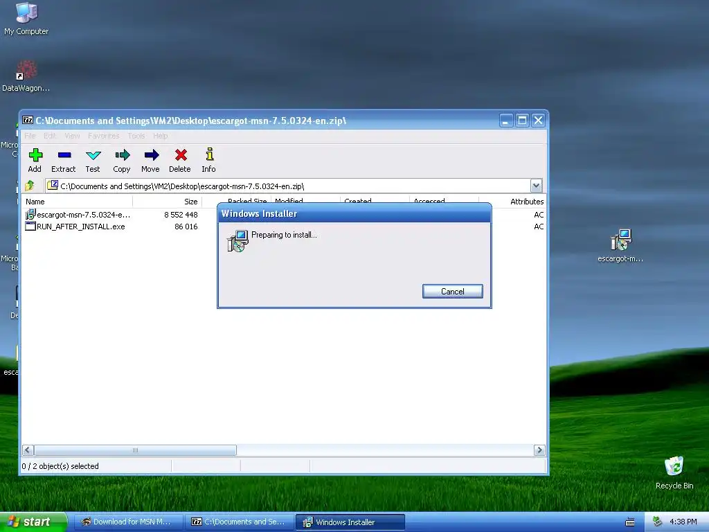This screenshot has width=709, height=532.
Task: Click the 0 / 2 object(s) selected status
Action: pos(60,466)
